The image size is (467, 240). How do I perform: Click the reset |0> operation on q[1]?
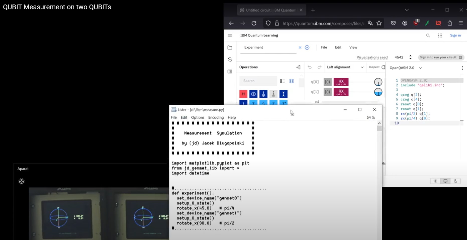coord(328,92)
